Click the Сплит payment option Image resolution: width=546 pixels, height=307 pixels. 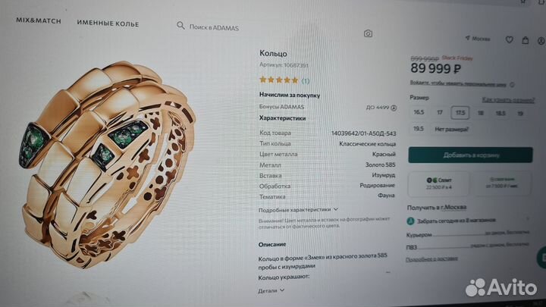pyautogui.click(x=439, y=183)
